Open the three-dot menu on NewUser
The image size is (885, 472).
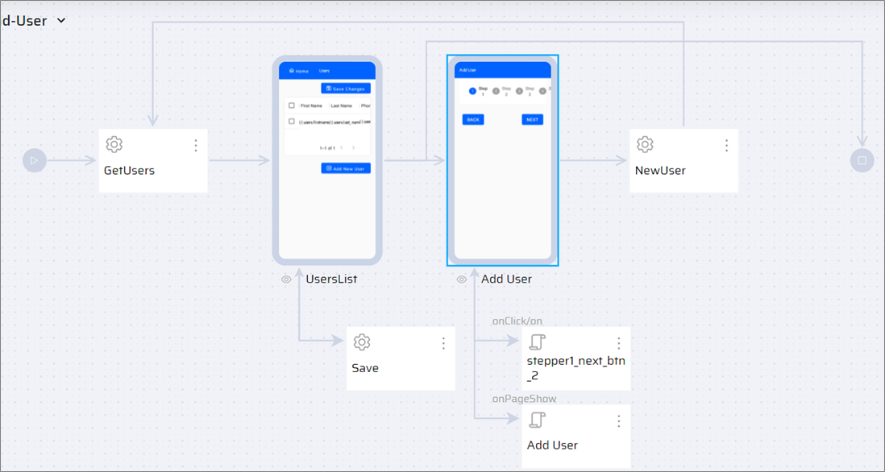(x=726, y=145)
